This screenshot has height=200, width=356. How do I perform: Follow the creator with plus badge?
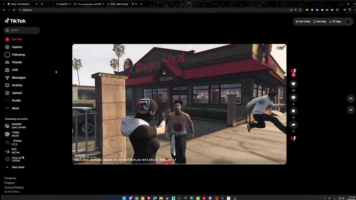pyautogui.click(x=293, y=75)
